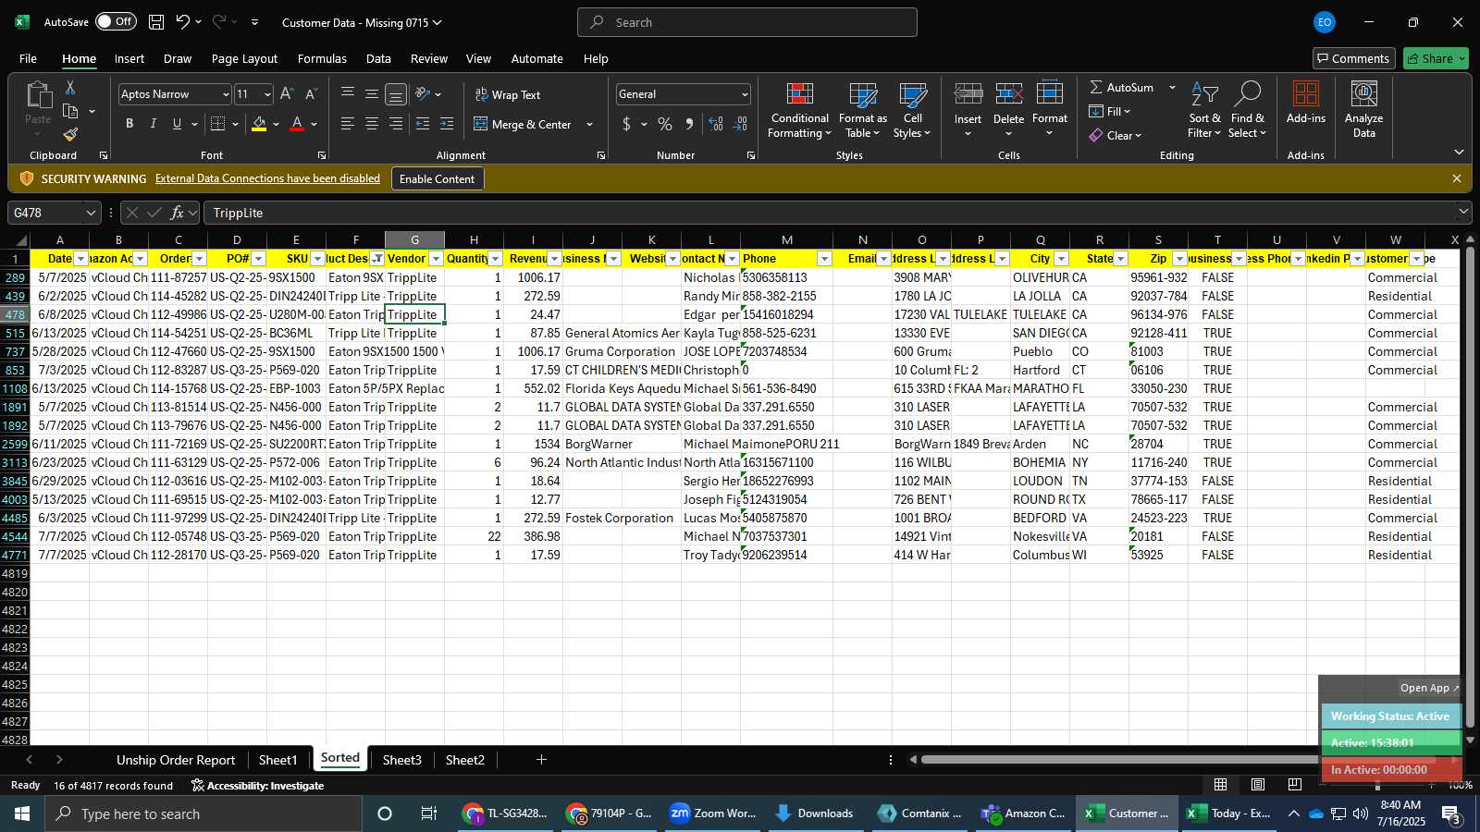Toggle Underline formatting
This screenshot has height=832, width=1480.
point(177,124)
